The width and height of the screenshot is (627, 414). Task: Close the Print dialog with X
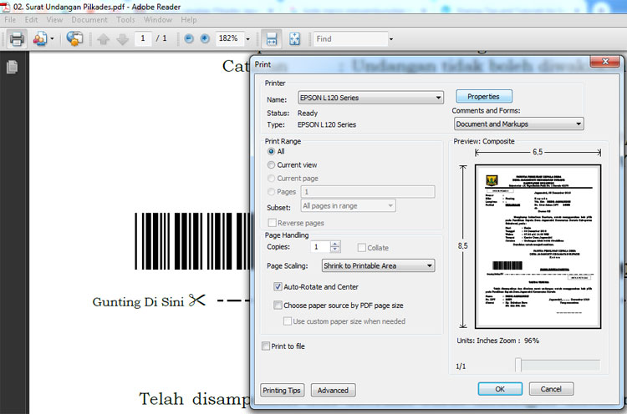[605, 62]
